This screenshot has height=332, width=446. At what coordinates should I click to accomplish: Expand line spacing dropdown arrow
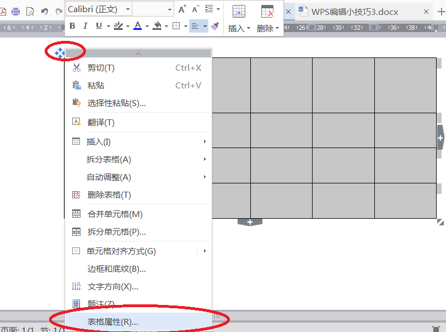pos(218,9)
